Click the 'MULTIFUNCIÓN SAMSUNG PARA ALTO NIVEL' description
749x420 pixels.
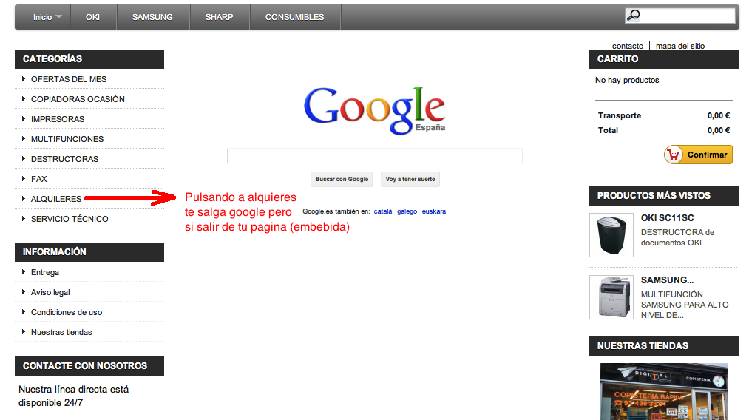pos(685,305)
